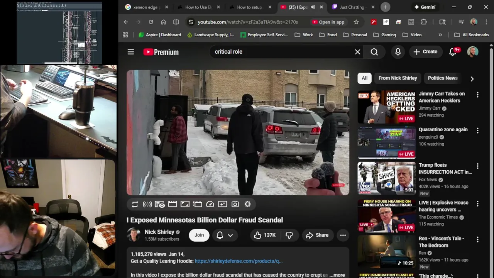494x278 pixels.
Task: Show more filter chips with right arrow
Action: (472, 79)
